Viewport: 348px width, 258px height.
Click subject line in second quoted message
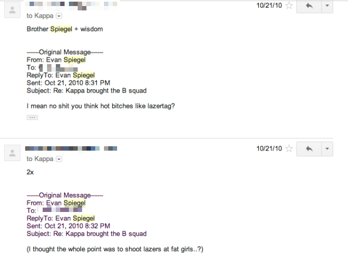[x=86, y=234]
